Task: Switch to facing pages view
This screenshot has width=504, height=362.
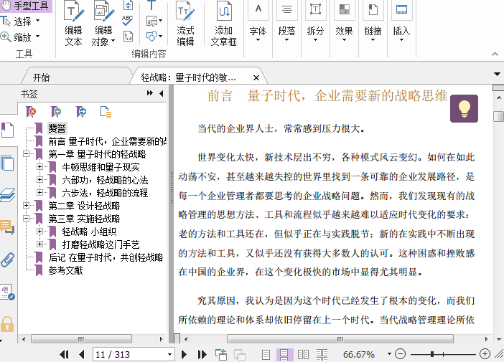Action: pos(303,355)
